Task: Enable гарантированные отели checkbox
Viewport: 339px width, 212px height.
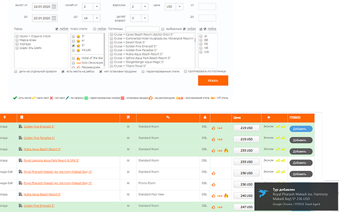Action: [x=143, y=72]
